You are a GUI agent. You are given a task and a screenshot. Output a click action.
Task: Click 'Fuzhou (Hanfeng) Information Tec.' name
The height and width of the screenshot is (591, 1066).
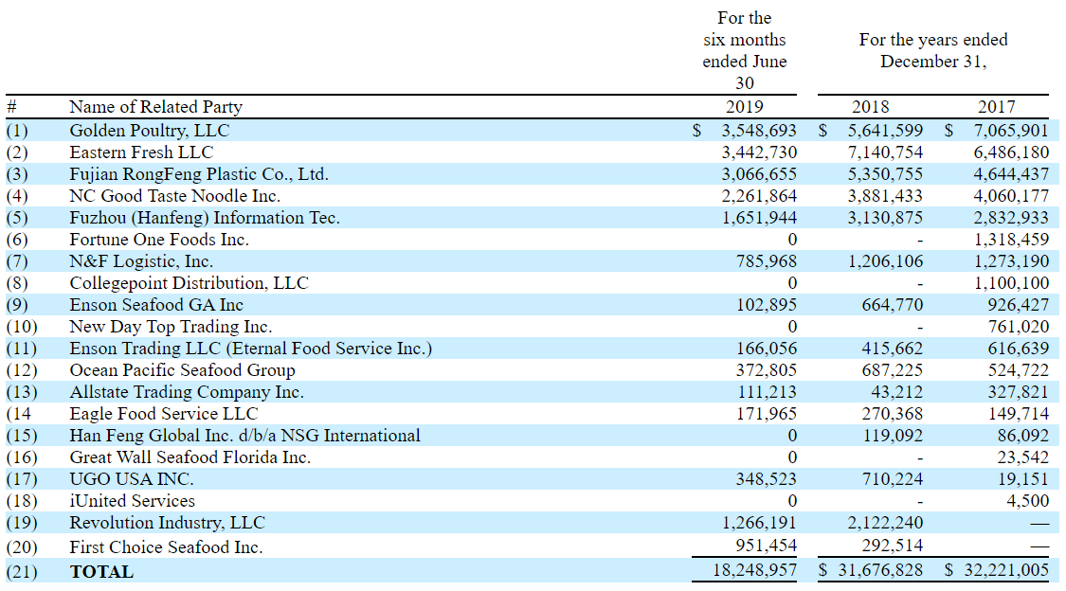coord(205,218)
